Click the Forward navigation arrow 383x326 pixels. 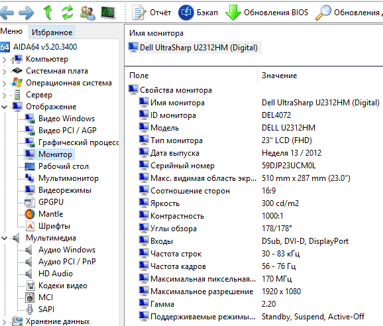(27, 13)
